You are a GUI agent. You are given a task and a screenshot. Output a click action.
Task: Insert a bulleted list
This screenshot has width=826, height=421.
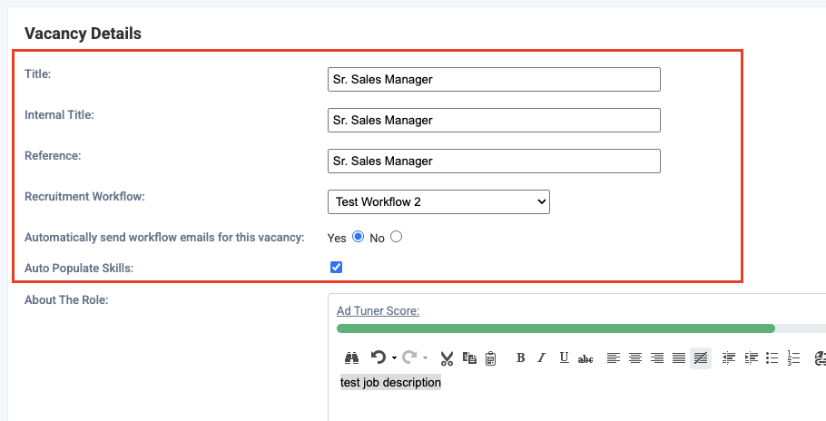click(772, 357)
